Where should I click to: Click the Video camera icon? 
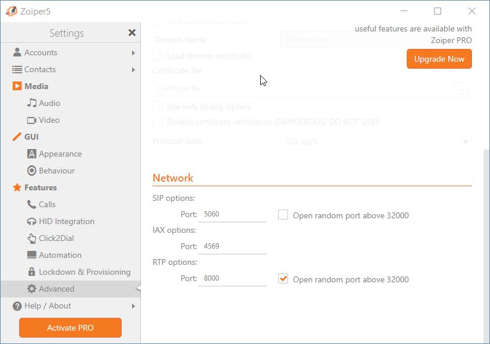(x=31, y=120)
